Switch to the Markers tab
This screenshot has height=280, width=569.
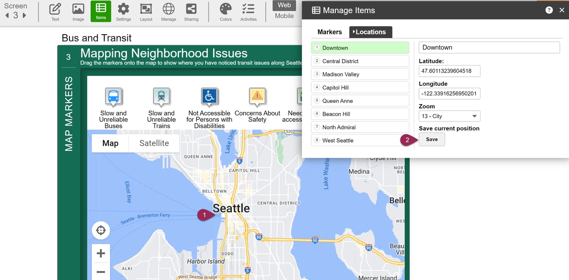tap(330, 32)
